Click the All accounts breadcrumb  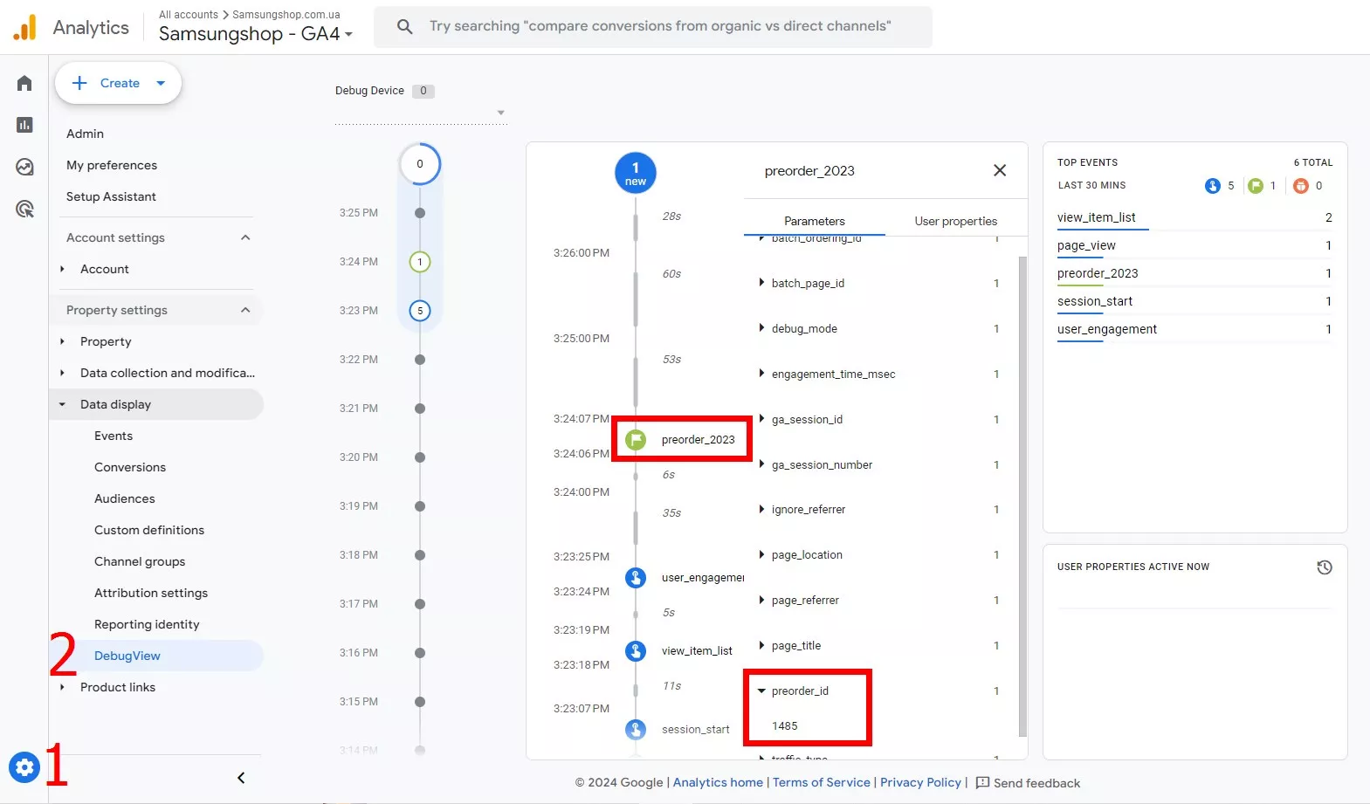[189, 15]
